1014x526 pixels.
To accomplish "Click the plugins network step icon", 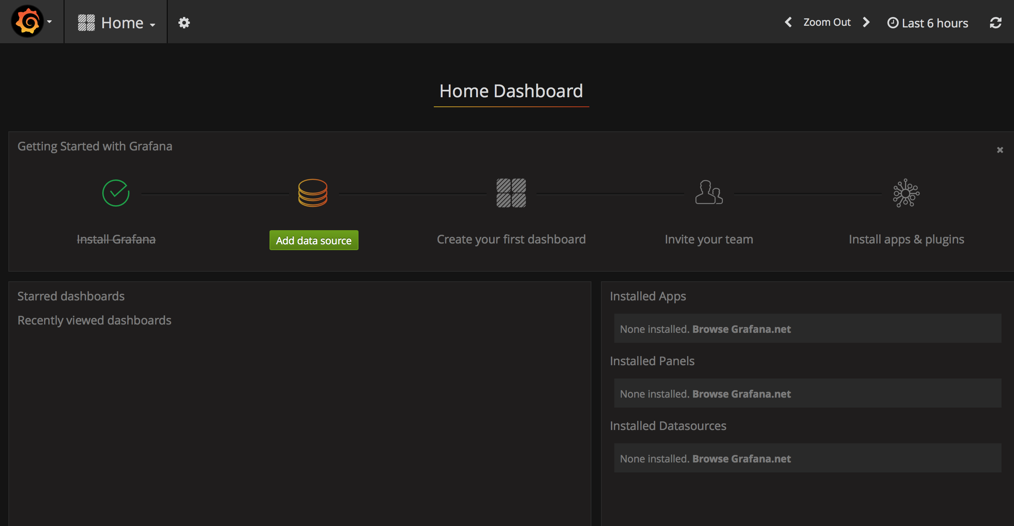I will (x=906, y=193).
